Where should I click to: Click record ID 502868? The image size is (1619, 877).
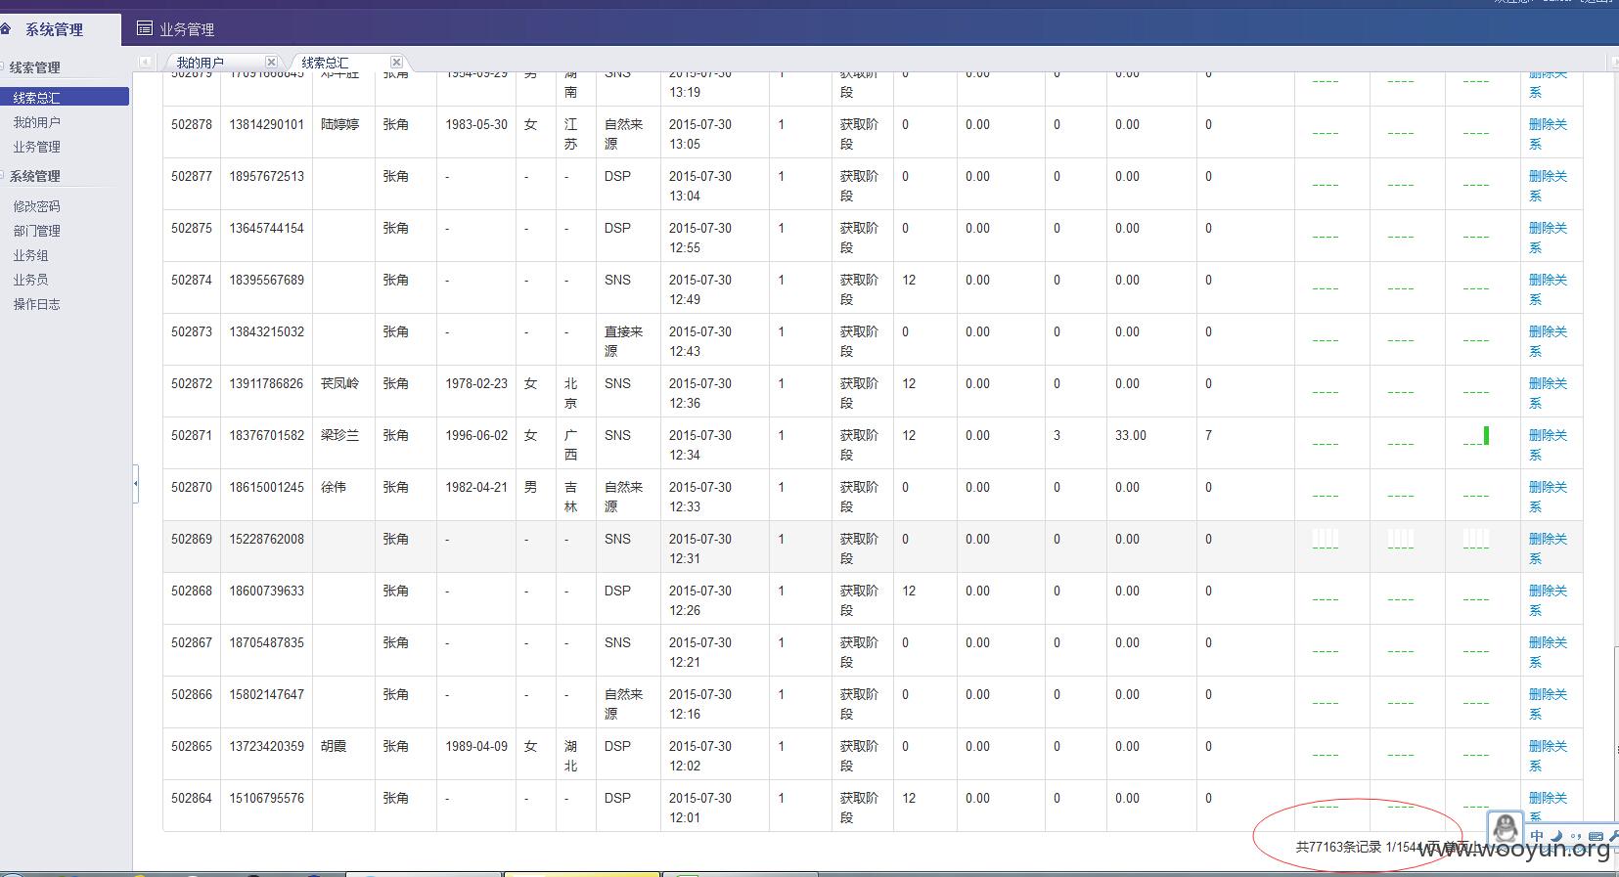[192, 591]
